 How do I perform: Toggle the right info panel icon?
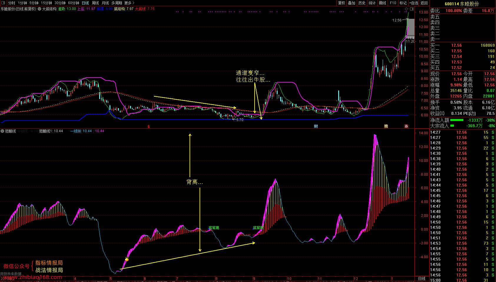point(412,9)
